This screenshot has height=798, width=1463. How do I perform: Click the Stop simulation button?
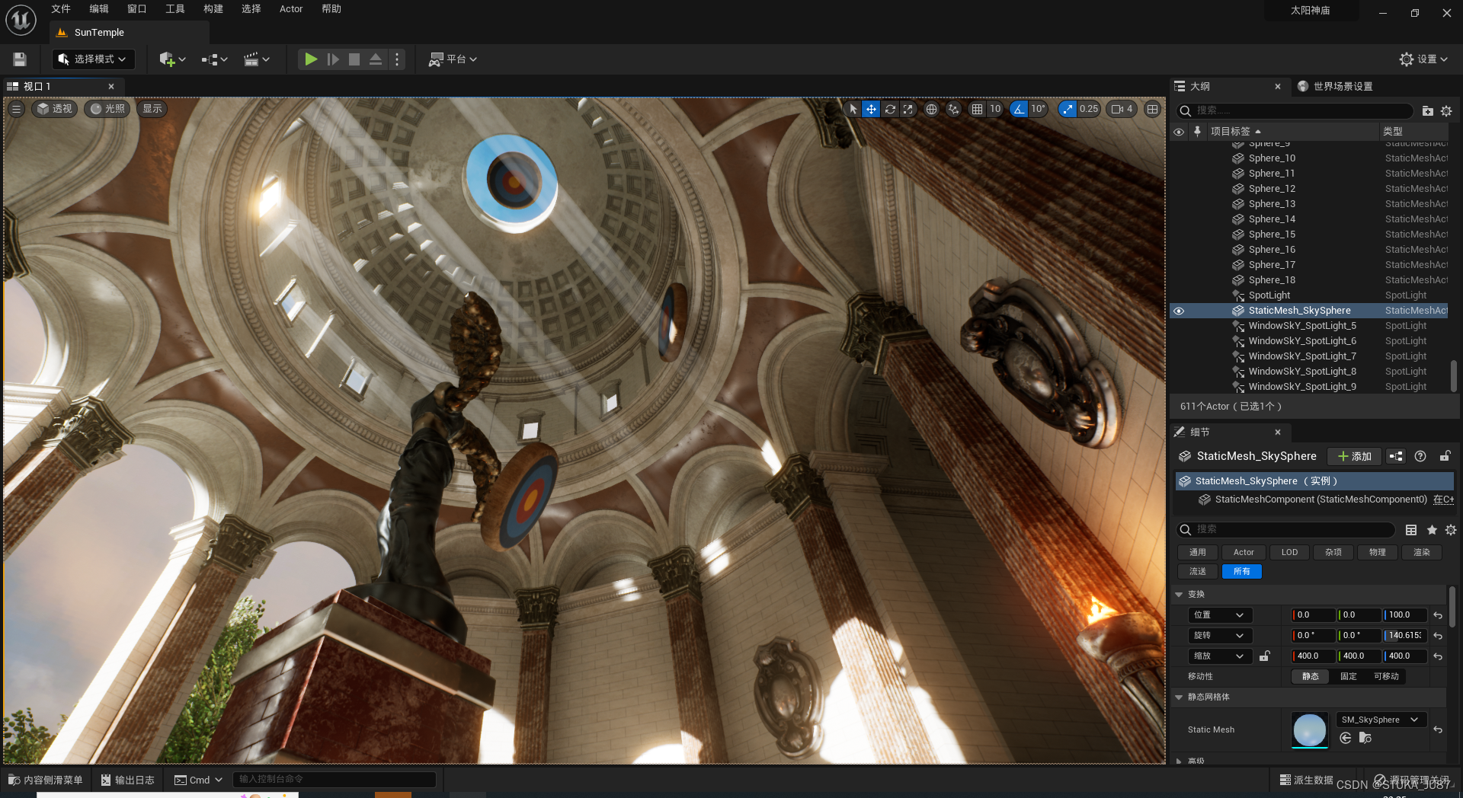click(x=354, y=59)
